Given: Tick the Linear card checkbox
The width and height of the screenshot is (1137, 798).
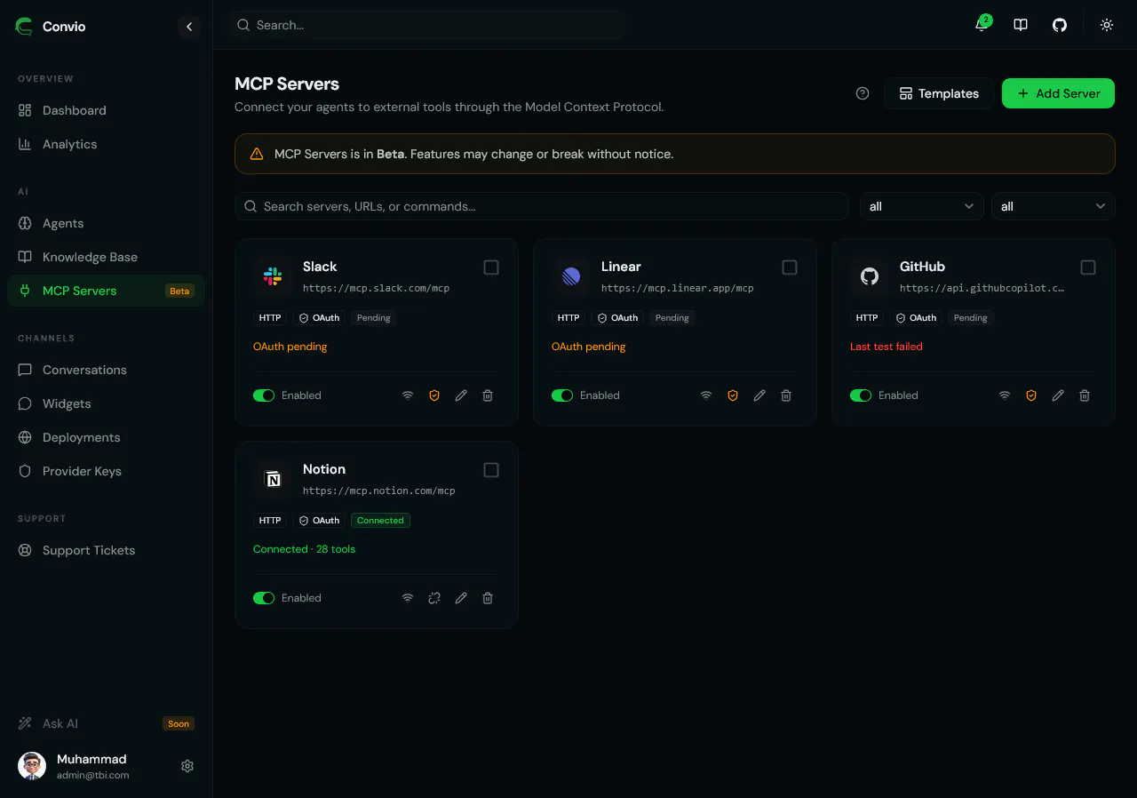Looking at the screenshot, I should [x=790, y=267].
